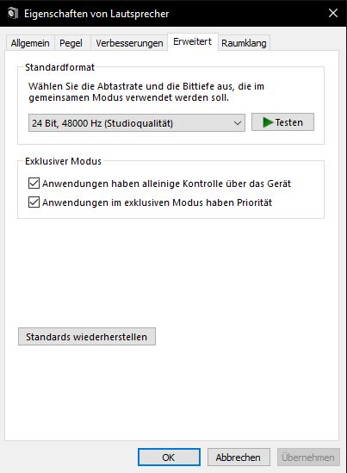Viewport: 347px width, 473px height.
Task: Cancel changes with Abbrechen
Action: coord(239,457)
